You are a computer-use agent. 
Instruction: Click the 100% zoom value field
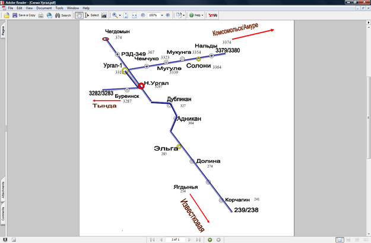[x=153, y=15]
